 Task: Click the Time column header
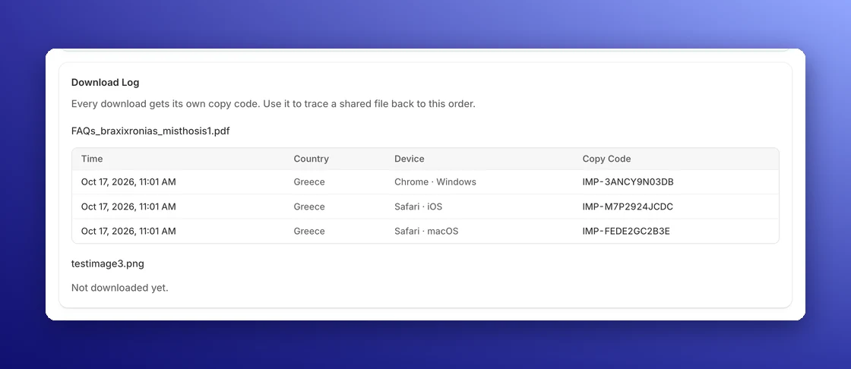click(92, 159)
